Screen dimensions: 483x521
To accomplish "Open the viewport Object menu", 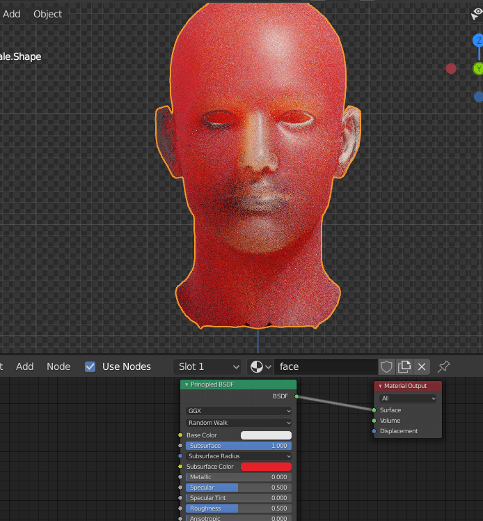I will (47, 14).
